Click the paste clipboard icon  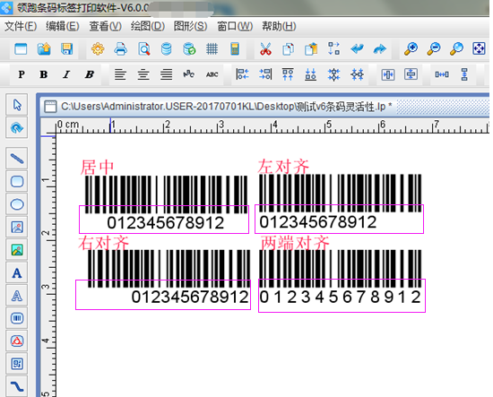tap(311, 49)
